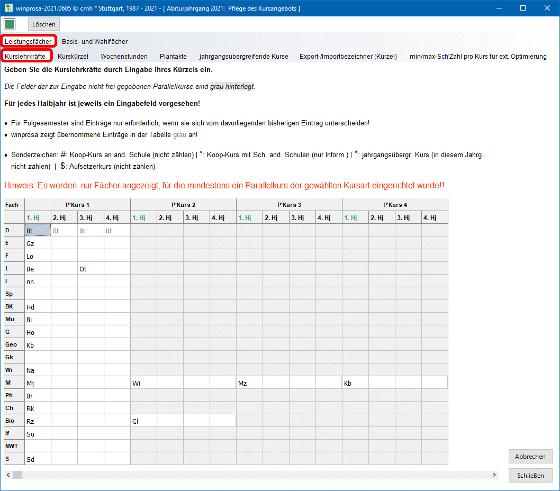Image resolution: width=560 pixels, height=491 pixels.
Task: Click the horizontal scrollbar left arrow
Action: point(7,475)
